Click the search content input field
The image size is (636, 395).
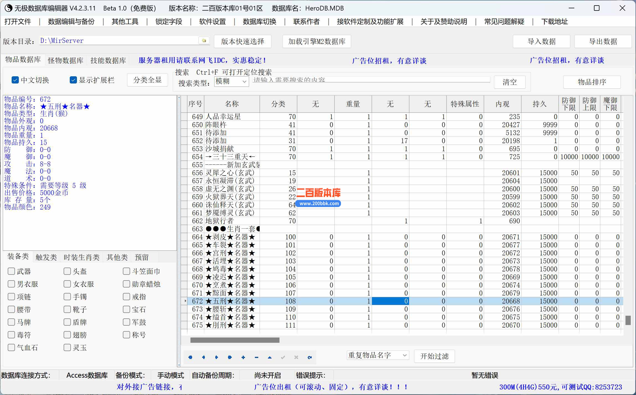coord(371,80)
